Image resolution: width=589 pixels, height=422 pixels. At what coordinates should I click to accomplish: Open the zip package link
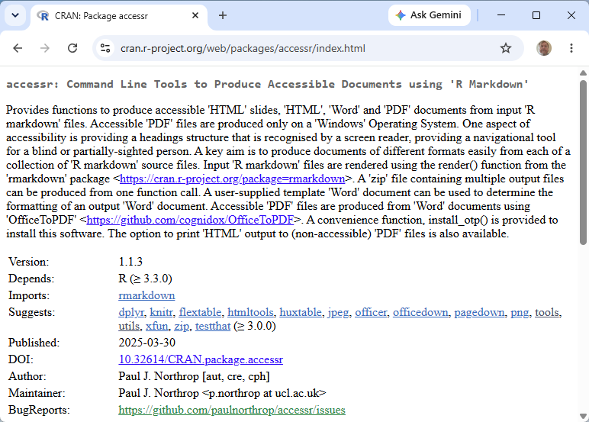click(182, 326)
